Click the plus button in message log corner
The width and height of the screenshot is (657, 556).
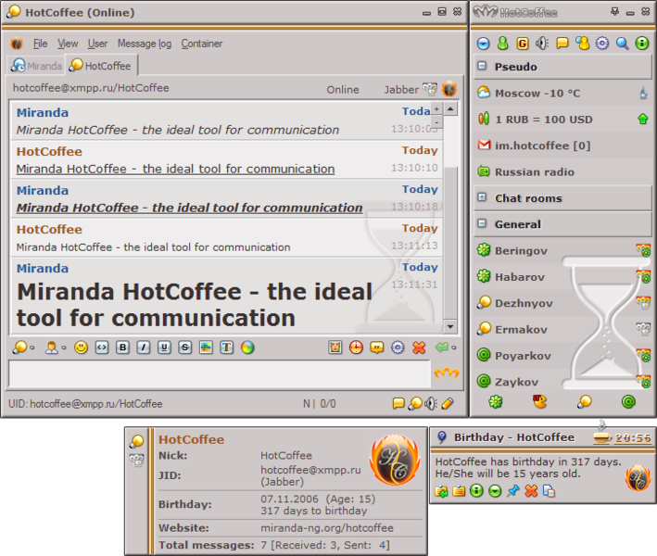(x=436, y=109)
